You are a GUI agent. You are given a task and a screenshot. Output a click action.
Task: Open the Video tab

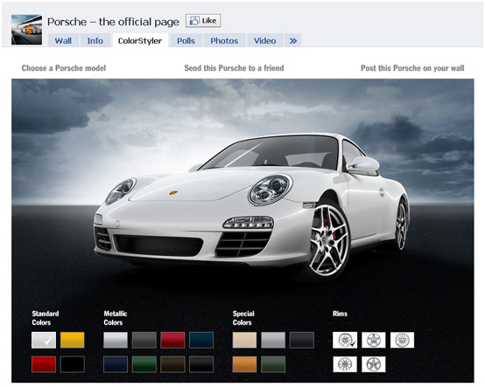[265, 41]
